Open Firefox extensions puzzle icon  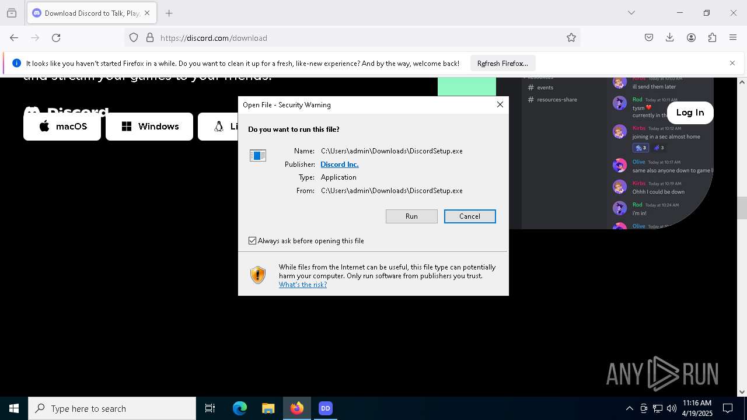[712, 38]
